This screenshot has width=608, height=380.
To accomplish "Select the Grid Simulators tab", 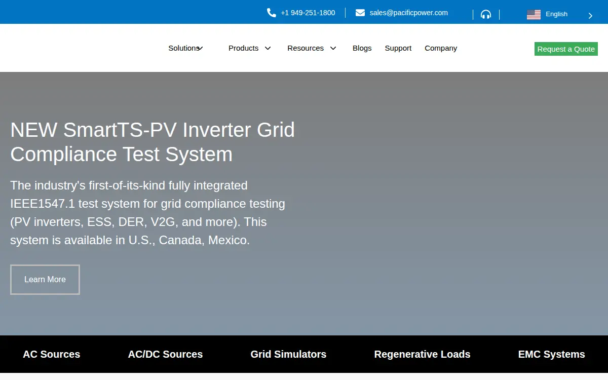I will click(x=288, y=354).
